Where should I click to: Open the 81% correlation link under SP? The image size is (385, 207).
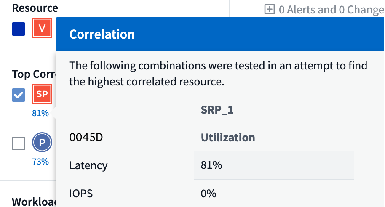point(40,113)
